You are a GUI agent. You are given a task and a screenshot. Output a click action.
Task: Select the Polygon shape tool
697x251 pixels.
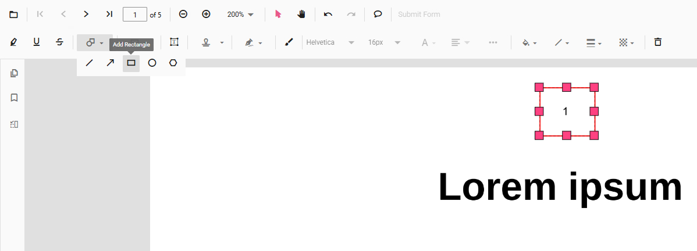click(173, 63)
